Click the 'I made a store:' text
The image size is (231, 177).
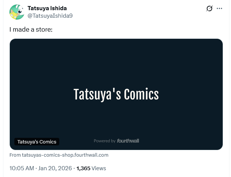[x=31, y=29]
